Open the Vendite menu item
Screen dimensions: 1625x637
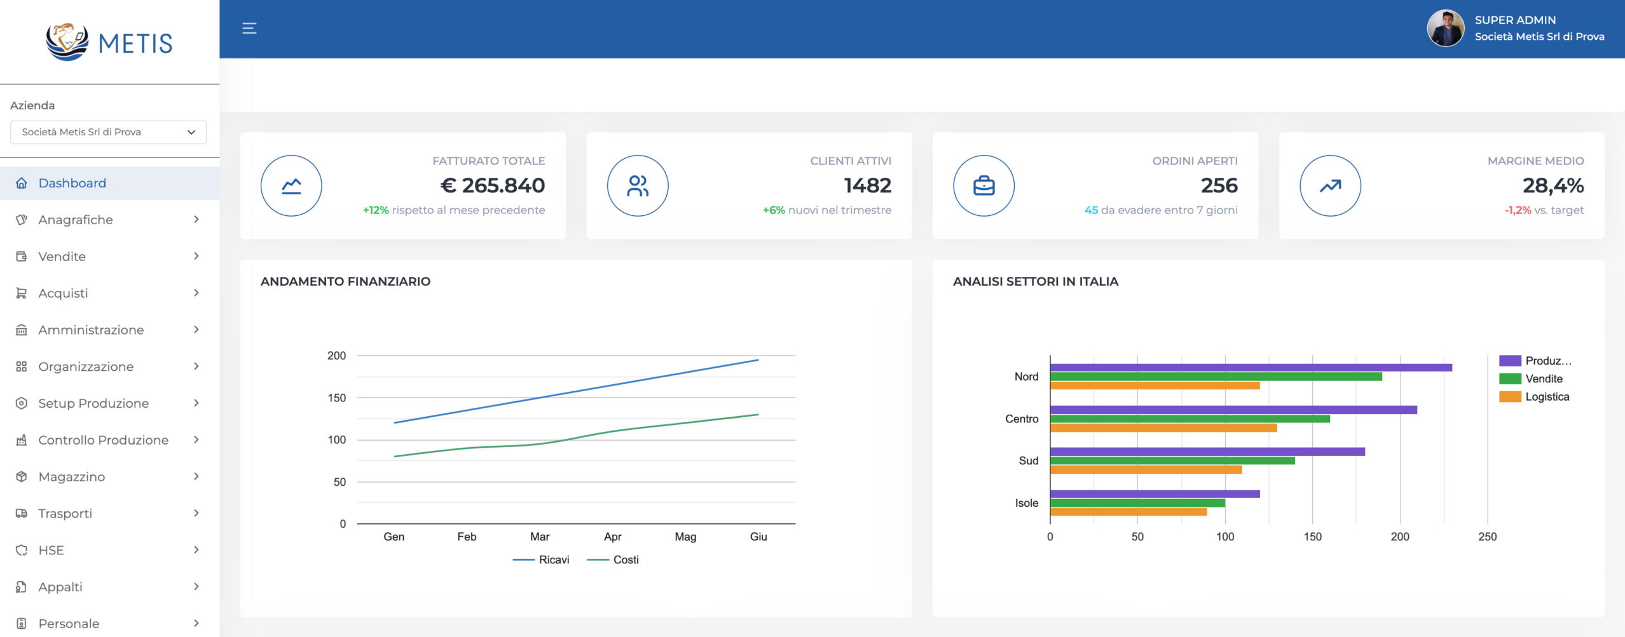[x=109, y=257]
